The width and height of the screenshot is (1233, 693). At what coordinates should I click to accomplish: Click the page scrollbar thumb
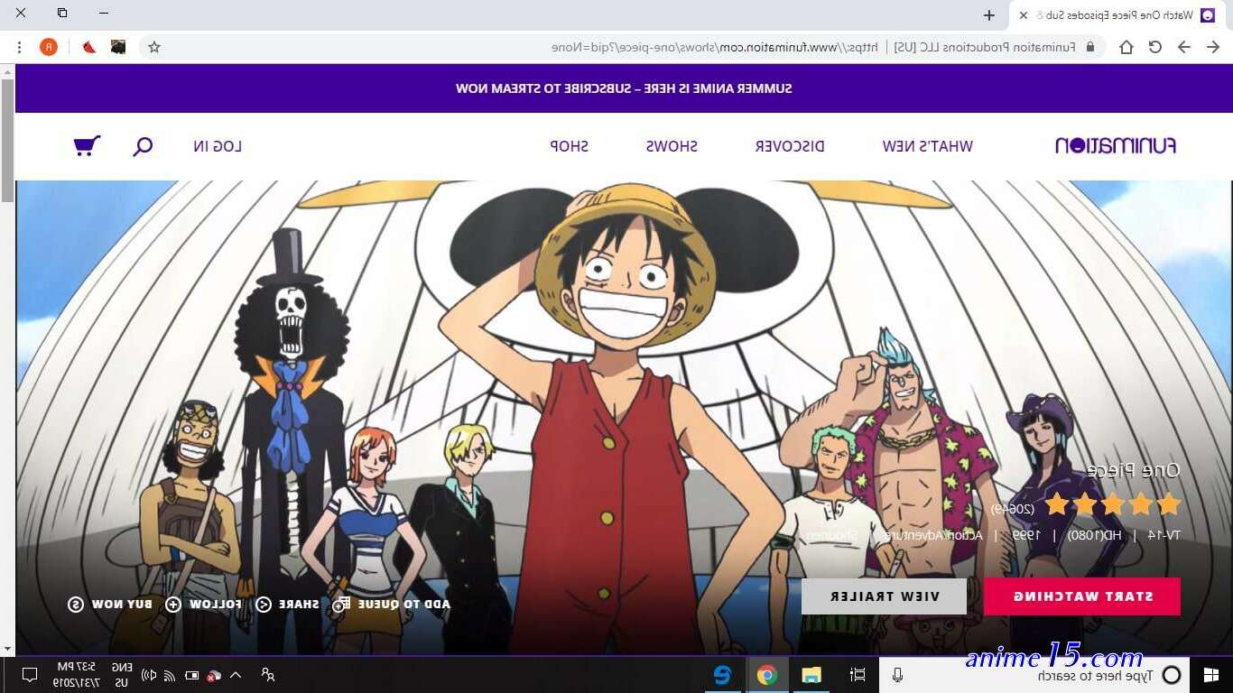coord(7,140)
